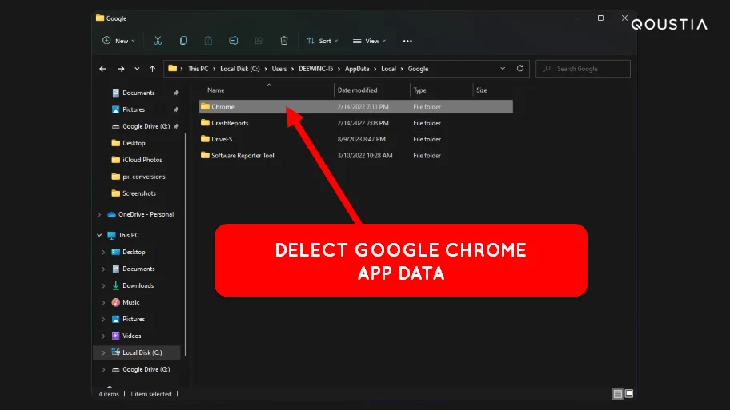The image size is (730, 410).
Task: Select OneDrive - Personal in sidebar
Action: [x=146, y=214]
